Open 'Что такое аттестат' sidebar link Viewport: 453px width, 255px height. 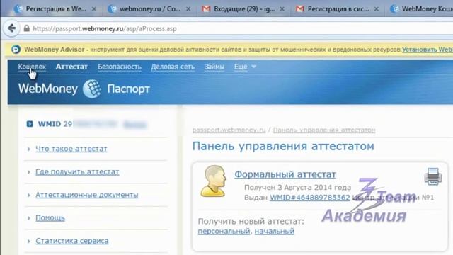pos(71,149)
